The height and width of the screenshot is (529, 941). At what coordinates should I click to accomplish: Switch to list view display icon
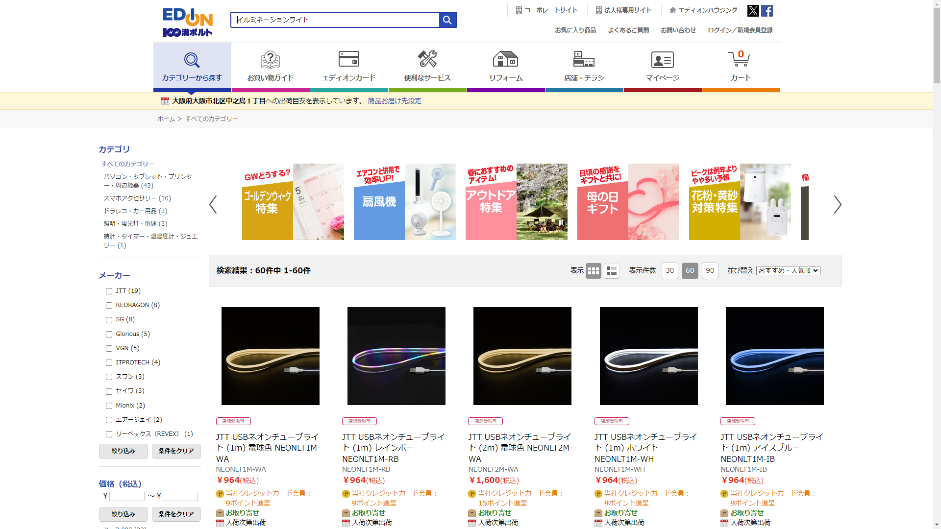(x=611, y=271)
